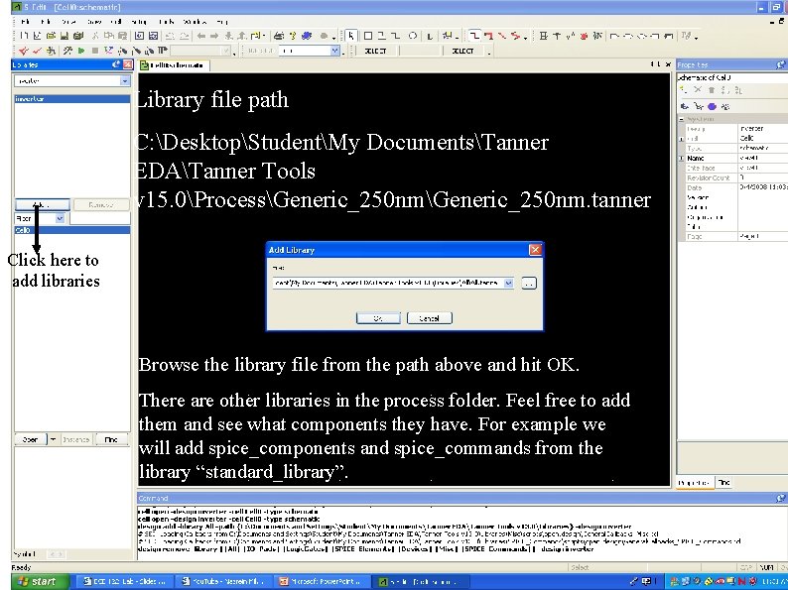Screen dimensions: 788x590
Task: Open the library selection dropdown in Libraries panel
Action: (x=125, y=81)
